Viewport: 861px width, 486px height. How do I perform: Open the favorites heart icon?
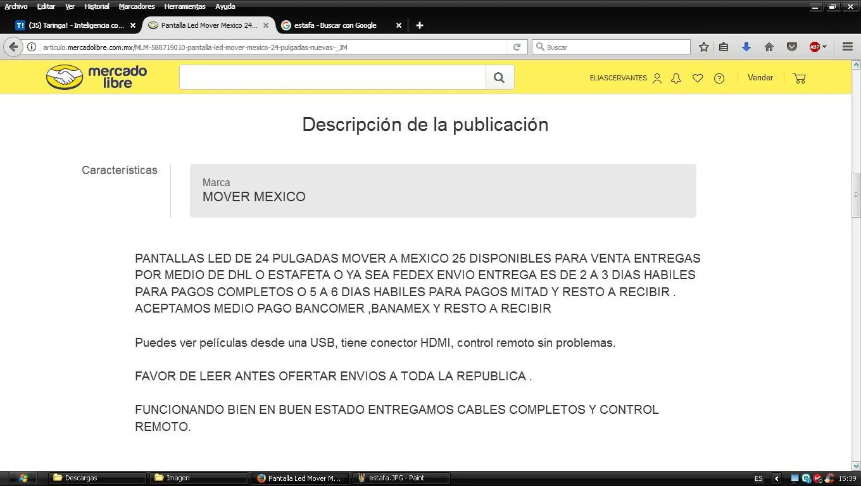tap(698, 78)
